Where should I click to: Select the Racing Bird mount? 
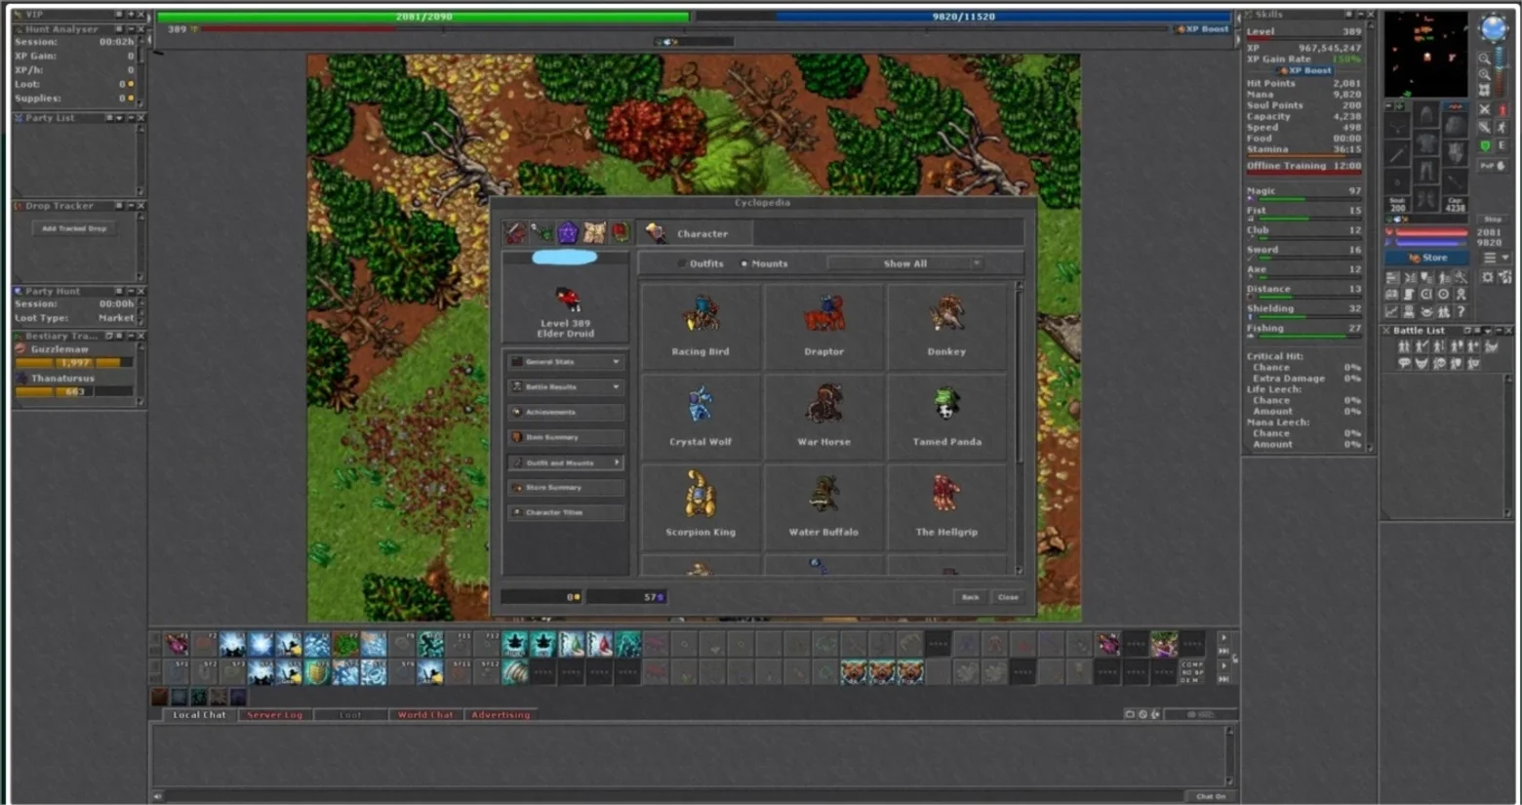(x=701, y=327)
